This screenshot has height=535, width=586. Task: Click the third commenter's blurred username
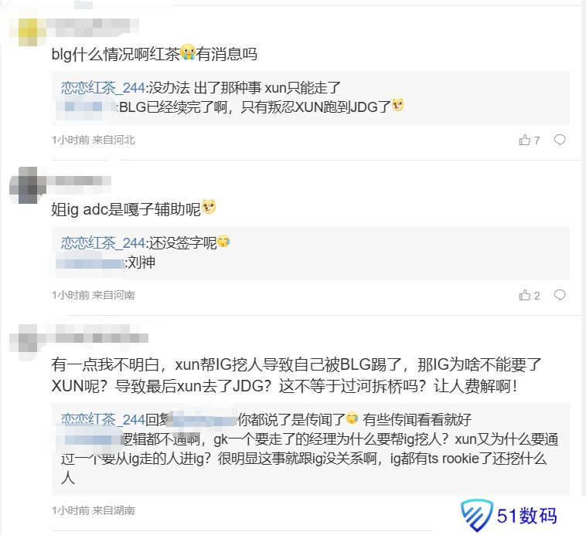tap(97, 338)
